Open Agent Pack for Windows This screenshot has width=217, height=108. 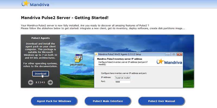coord(54,101)
